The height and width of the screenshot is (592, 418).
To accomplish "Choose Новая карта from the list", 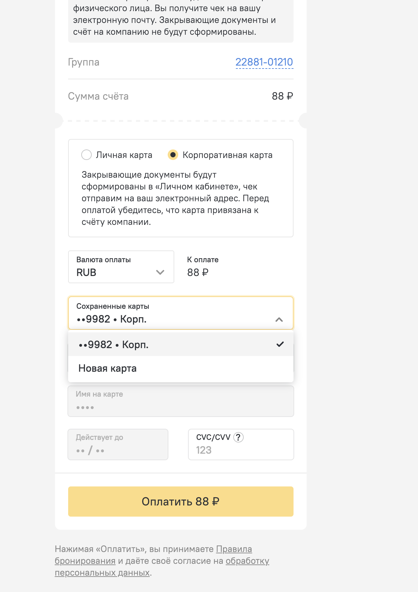I will 181,368.
